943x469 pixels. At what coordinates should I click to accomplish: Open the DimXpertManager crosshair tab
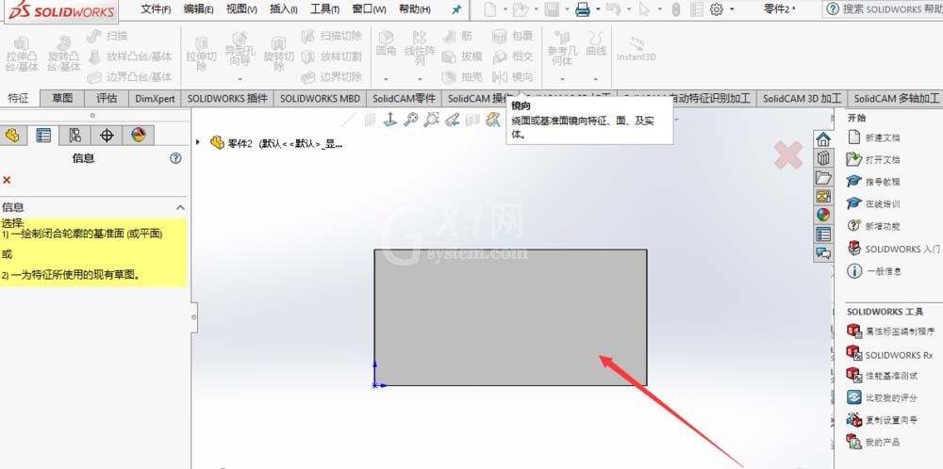tap(107, 136)
